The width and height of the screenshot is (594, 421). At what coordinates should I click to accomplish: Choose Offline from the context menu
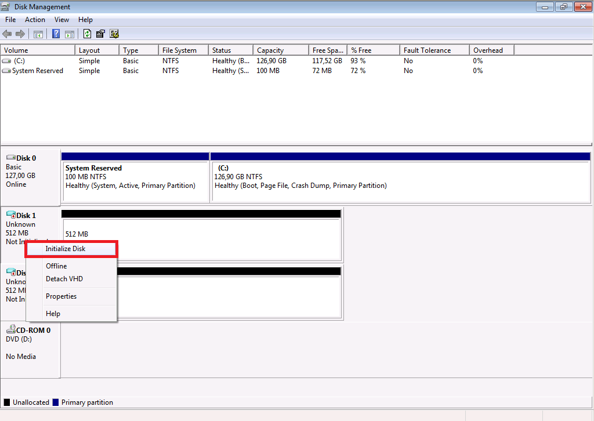point(56,266)
